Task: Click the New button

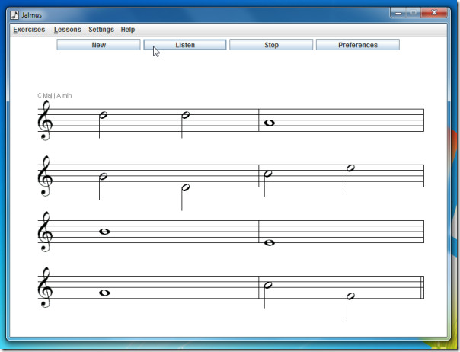Action: point(98,45)
